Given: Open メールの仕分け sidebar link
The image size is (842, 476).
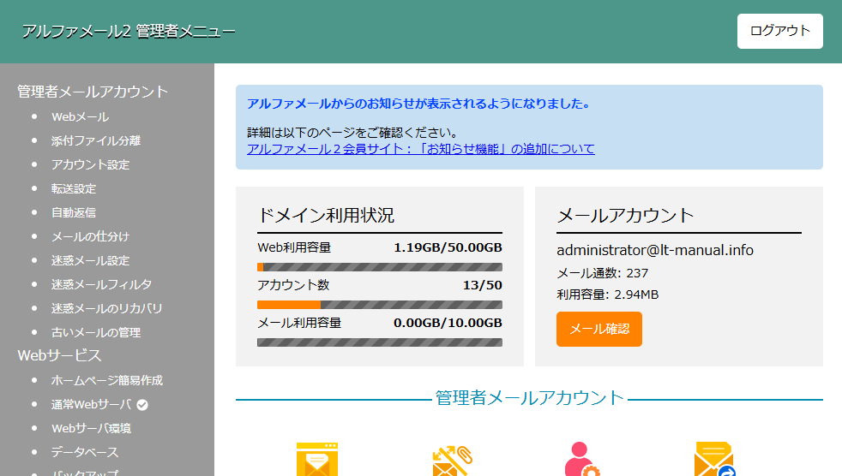Looking at the screenshot, I should tap(90, 236).
